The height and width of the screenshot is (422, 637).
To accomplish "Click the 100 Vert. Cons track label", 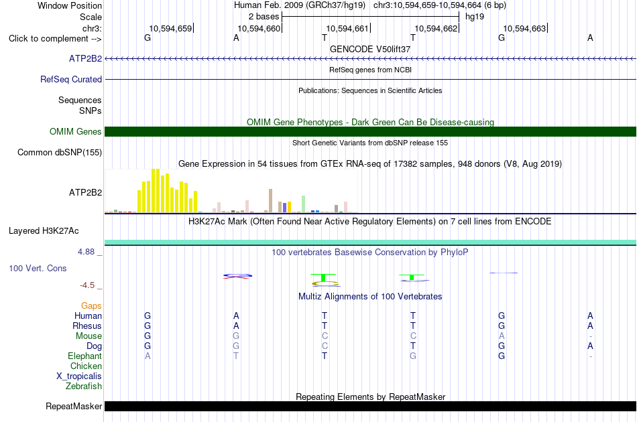I will pyautogui.click(x=38, y=268).
